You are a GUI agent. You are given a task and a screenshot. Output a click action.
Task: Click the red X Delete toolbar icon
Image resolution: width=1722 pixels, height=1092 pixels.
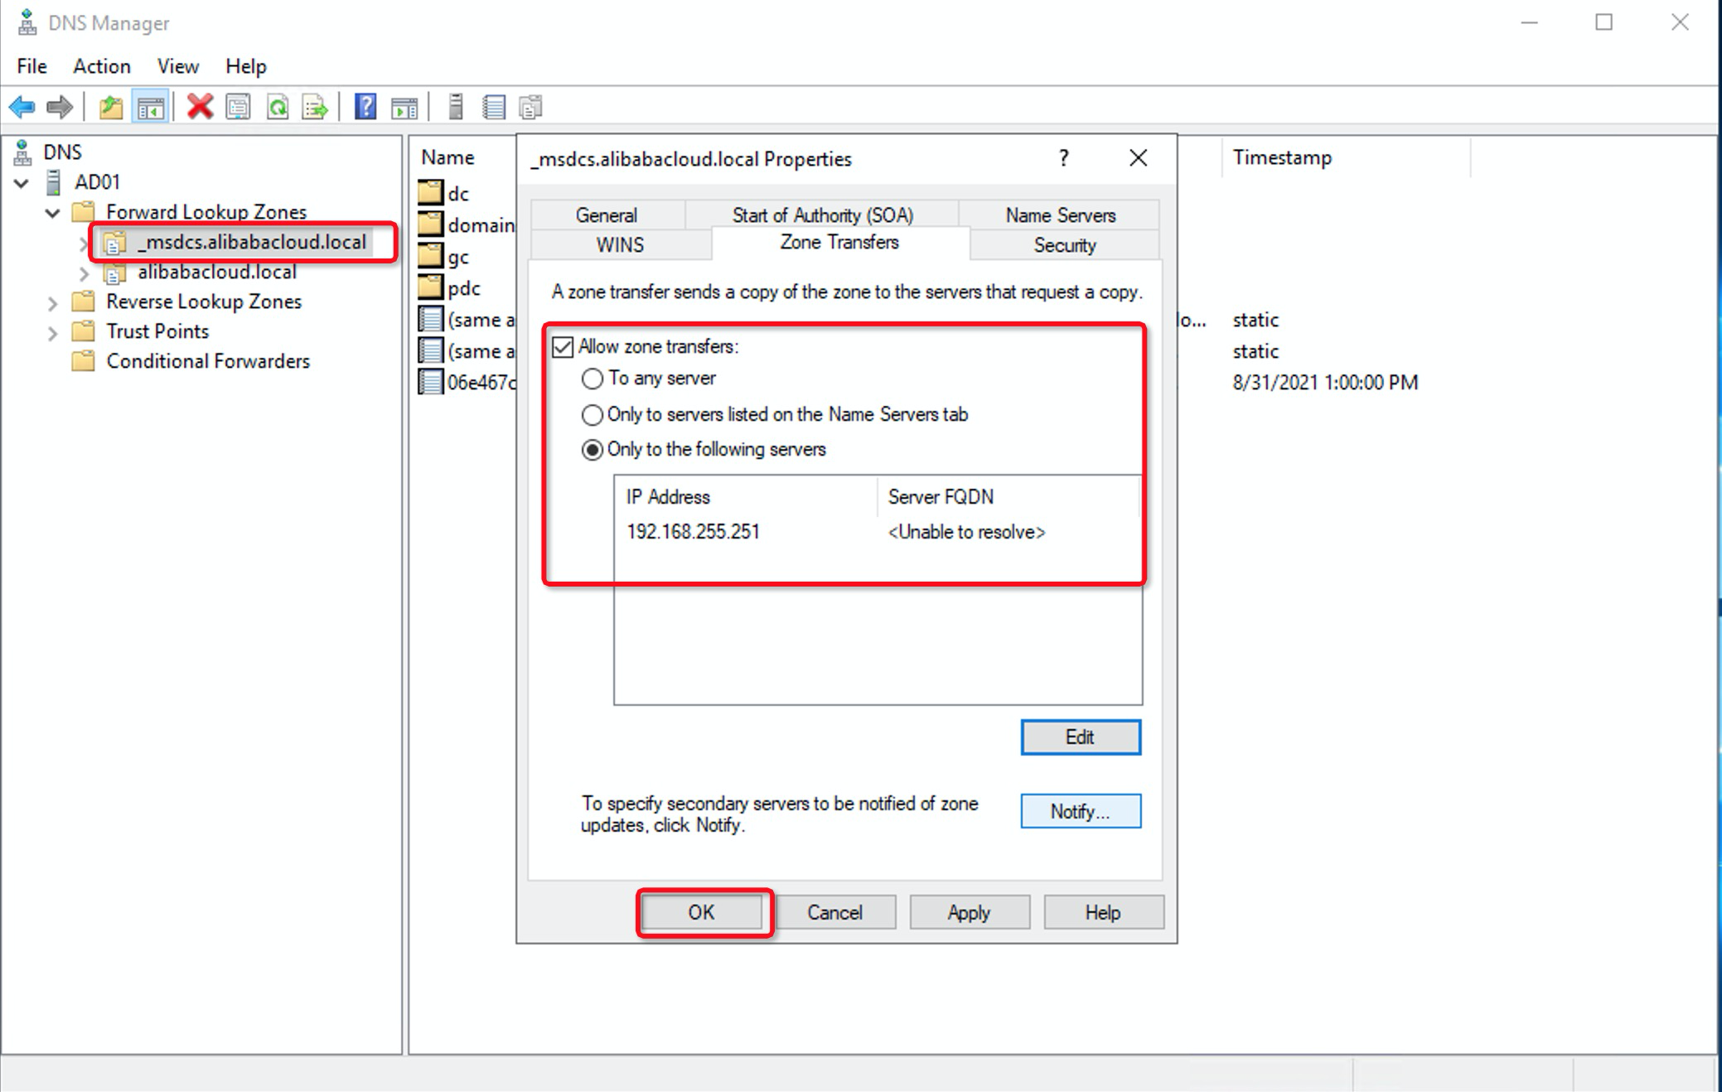coord(200,107)
